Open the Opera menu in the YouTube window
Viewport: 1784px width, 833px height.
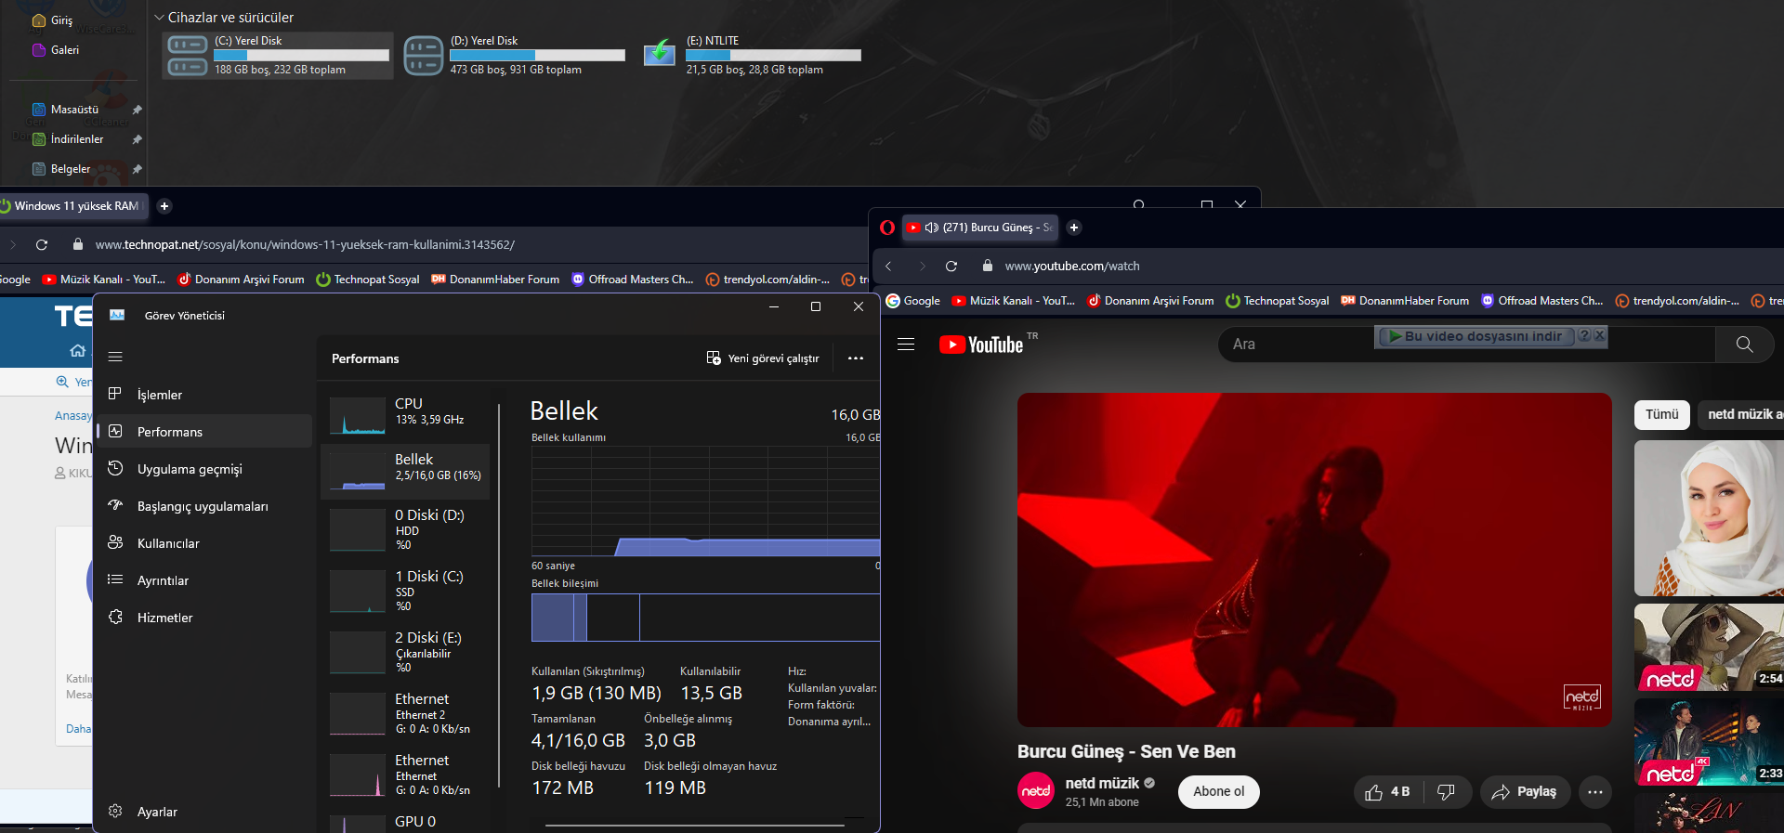tap(887, 228)
